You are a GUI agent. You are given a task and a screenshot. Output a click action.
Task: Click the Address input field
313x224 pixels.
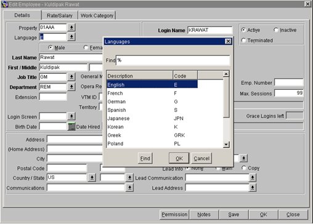pyautogui.click(x=75, y=139)
